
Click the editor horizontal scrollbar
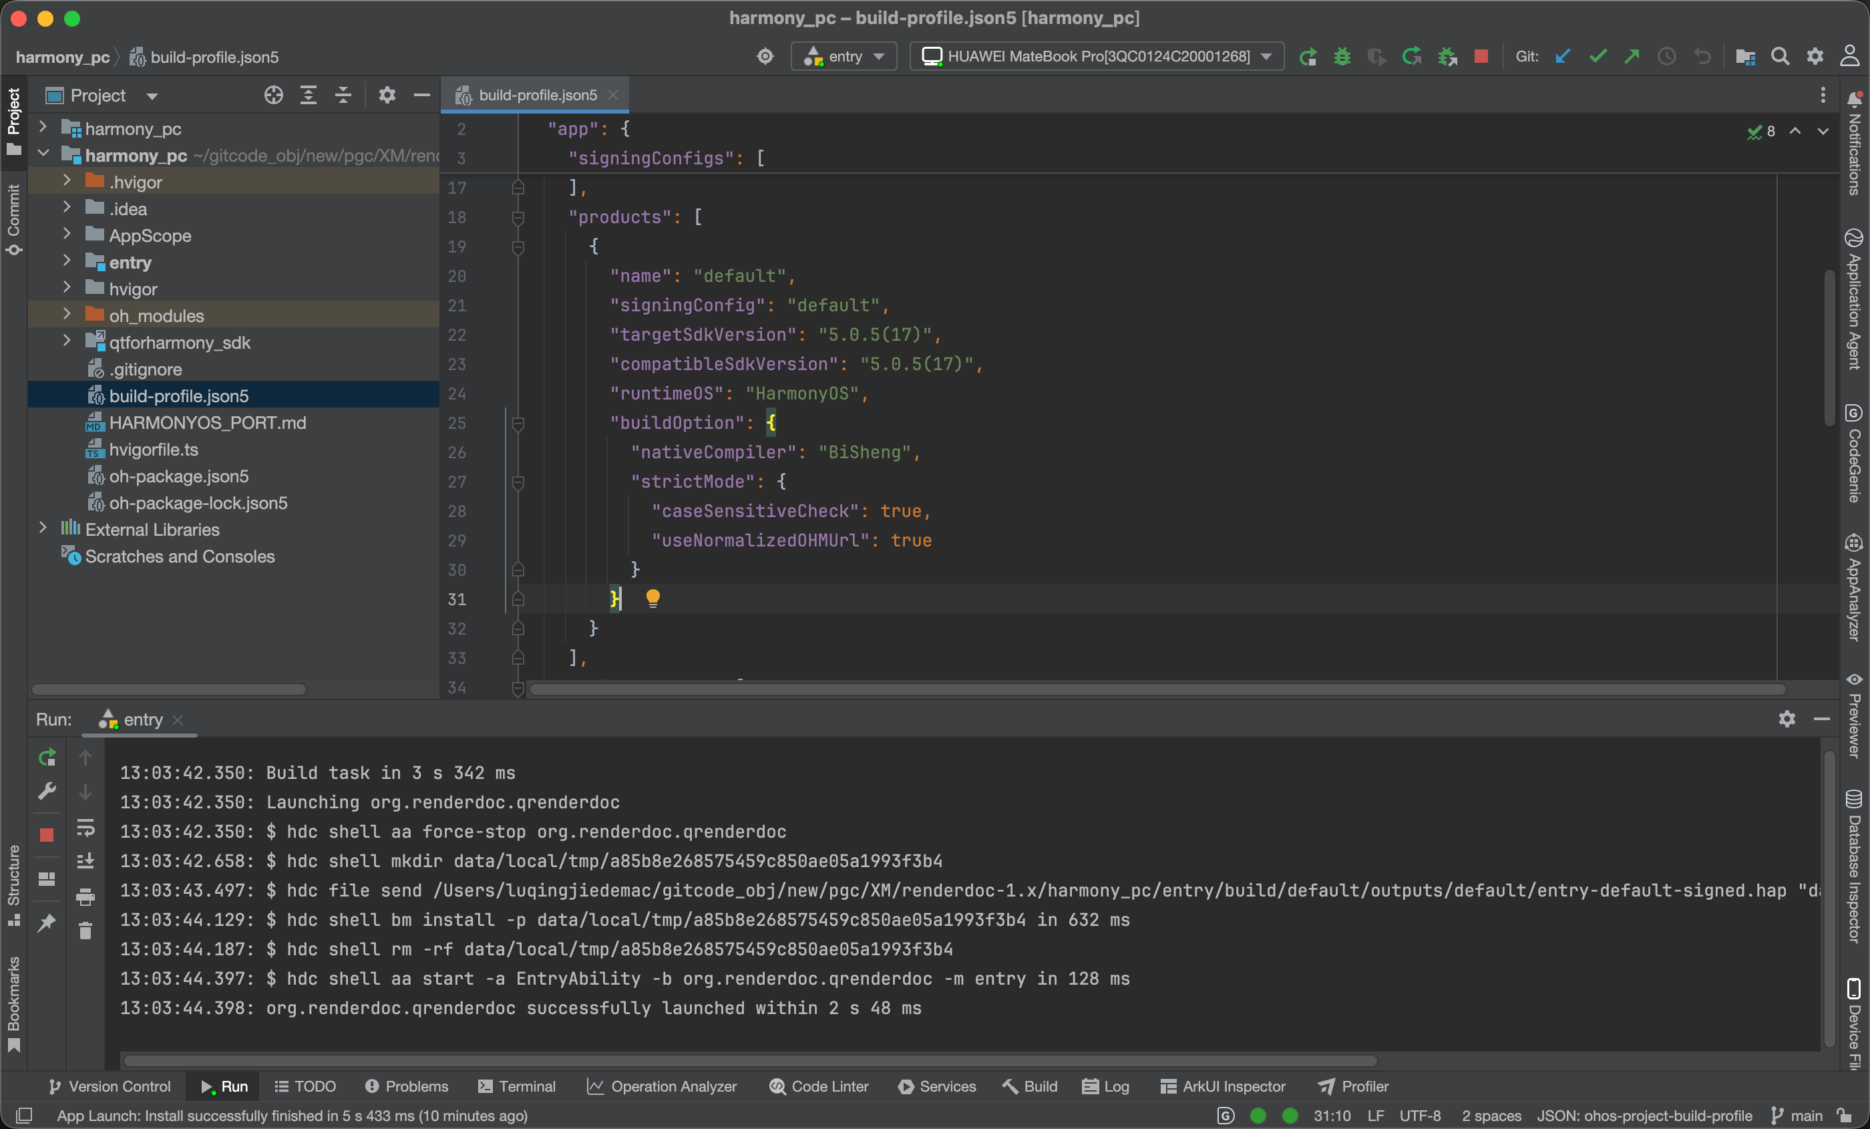(x=1157, y=689)
